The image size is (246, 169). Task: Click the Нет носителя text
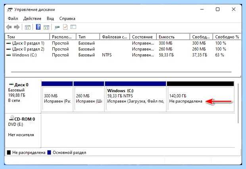pos(21,135)
